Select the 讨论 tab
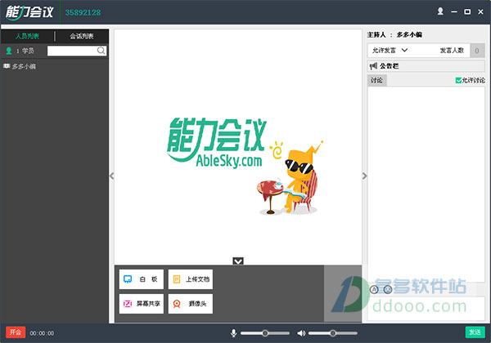 point(376,81)
